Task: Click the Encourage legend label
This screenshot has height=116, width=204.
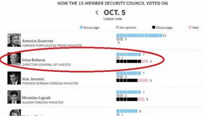Action: point(91,28)
